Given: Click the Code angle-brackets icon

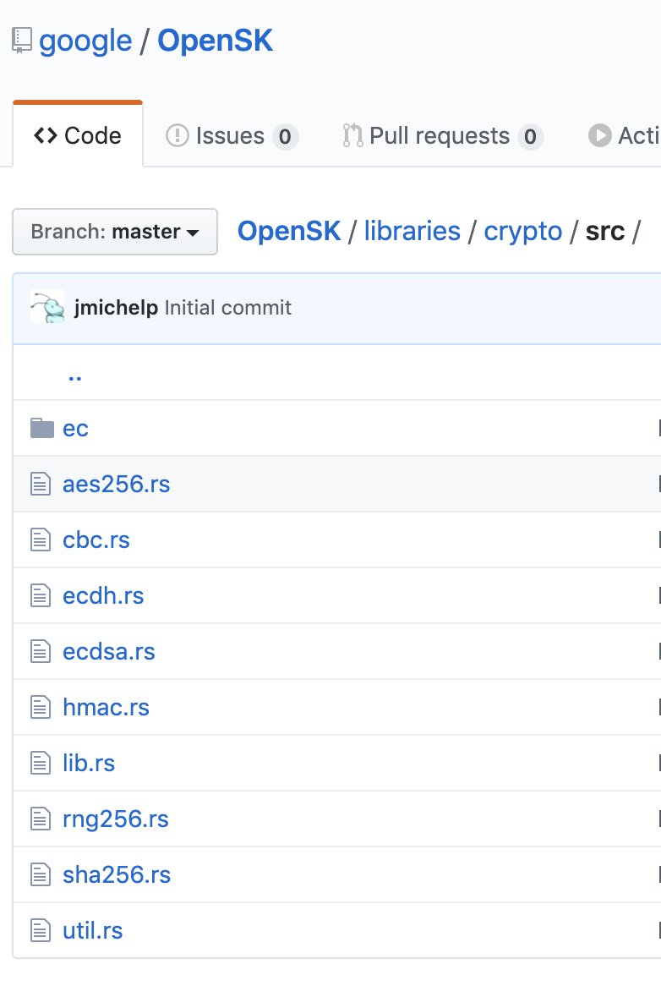Looking at the screenshot, I should pyautogui.click(x=46, y=135).
